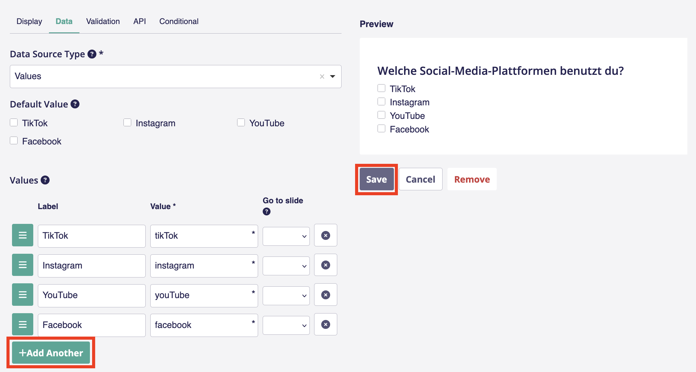Click the help icon beside Data Source Type

point(92,54)
